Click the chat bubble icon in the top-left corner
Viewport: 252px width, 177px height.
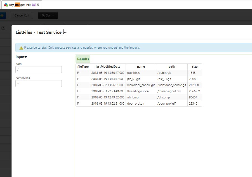pos(3,15)
